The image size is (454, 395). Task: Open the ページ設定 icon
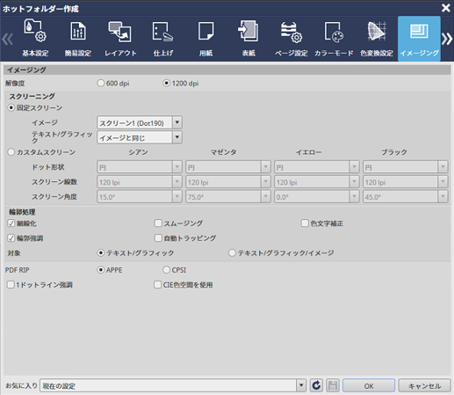tap(291, 38)
